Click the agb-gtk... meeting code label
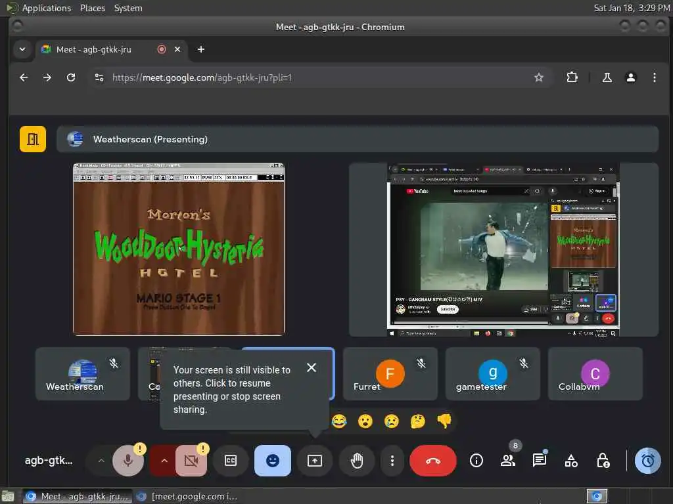The image size is (673, 504). [49, 461]
